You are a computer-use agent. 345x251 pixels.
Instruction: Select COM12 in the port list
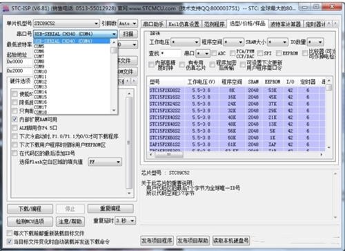(x=72, y=82)
